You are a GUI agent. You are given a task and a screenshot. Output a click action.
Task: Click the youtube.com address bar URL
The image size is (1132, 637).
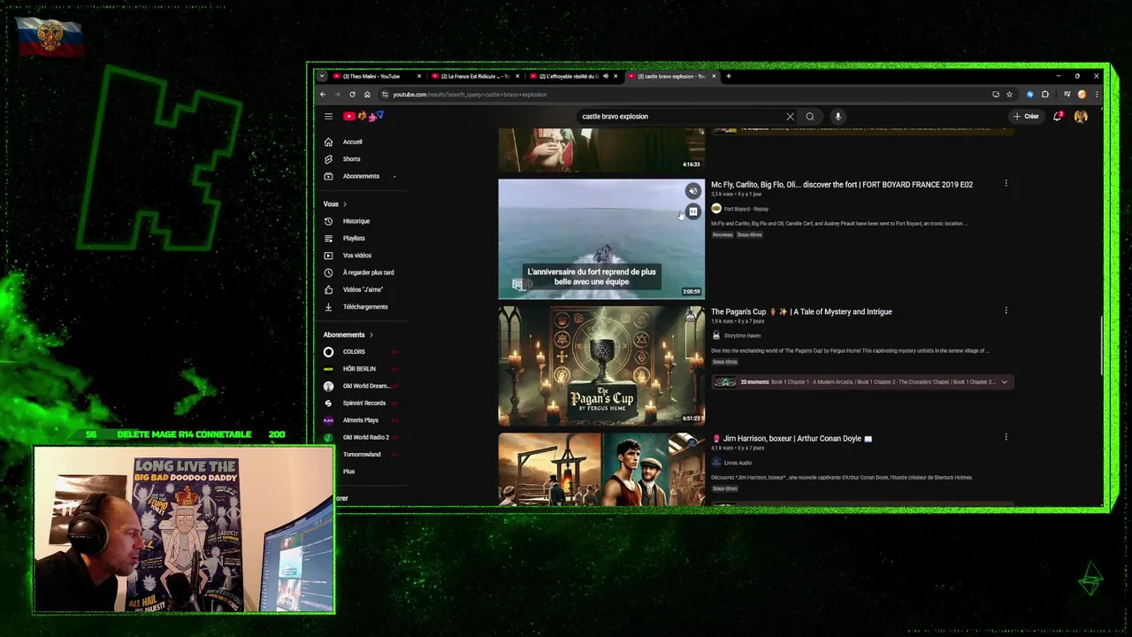470,95
